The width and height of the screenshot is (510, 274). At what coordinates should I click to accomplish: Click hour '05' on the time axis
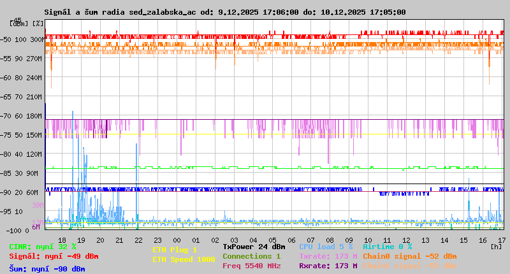pyautogui.click(x=273, y=240)
